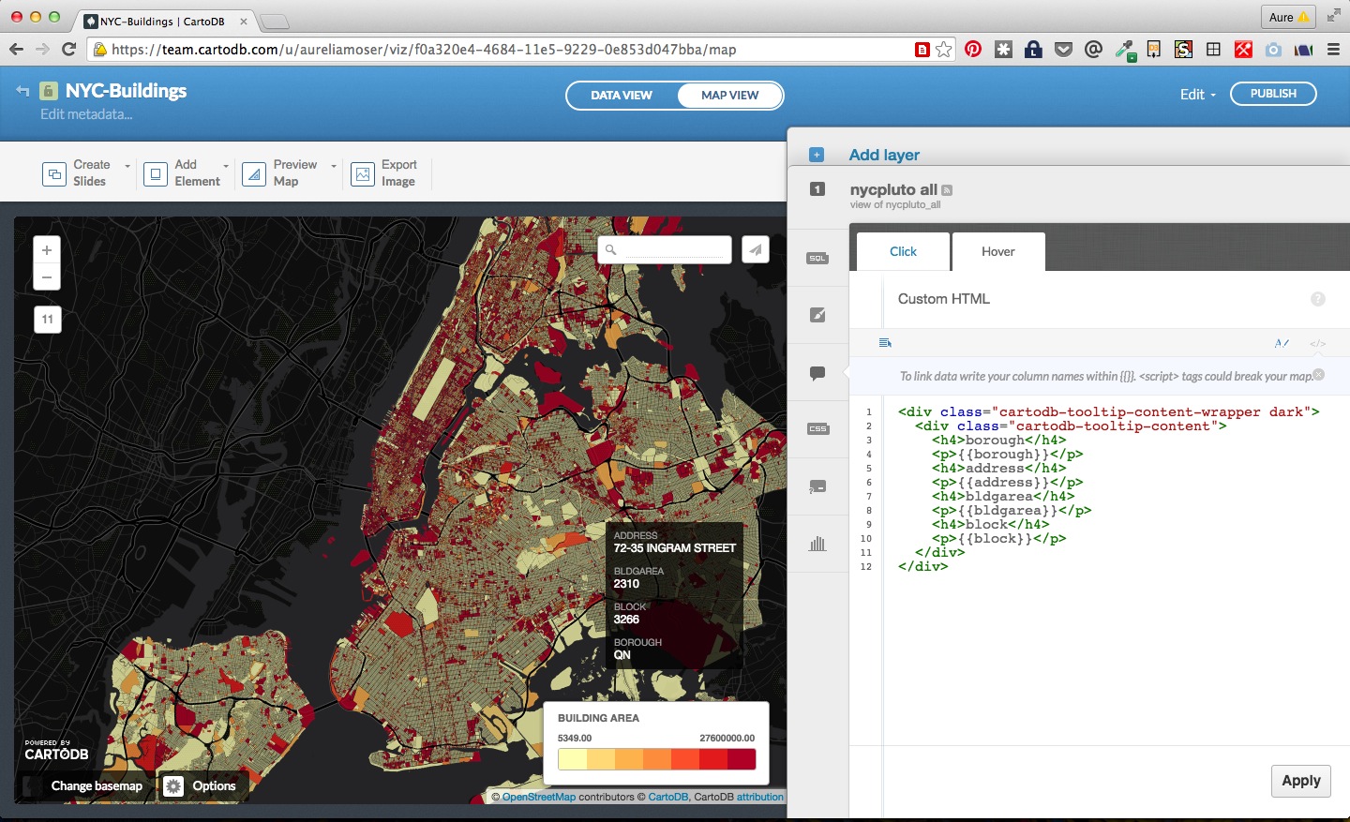Screen dimensions: 1350x822
Task: Switch to Data View
Action: point(621,96)
